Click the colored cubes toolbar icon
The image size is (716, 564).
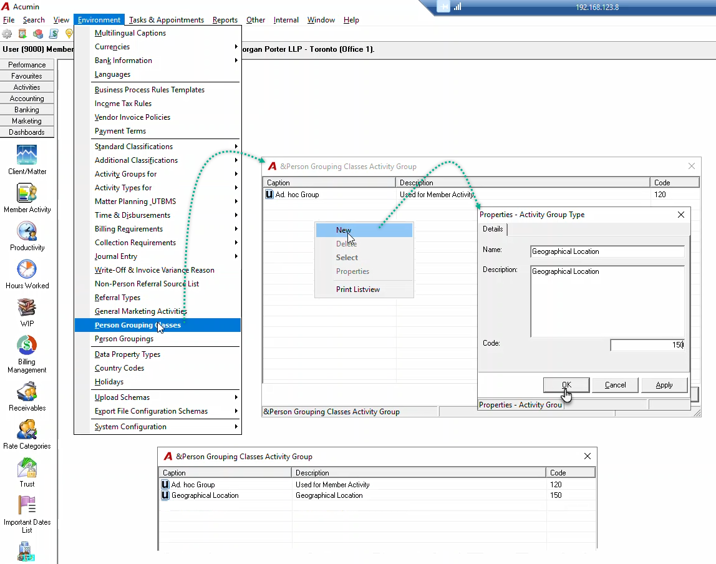(38, 34)
